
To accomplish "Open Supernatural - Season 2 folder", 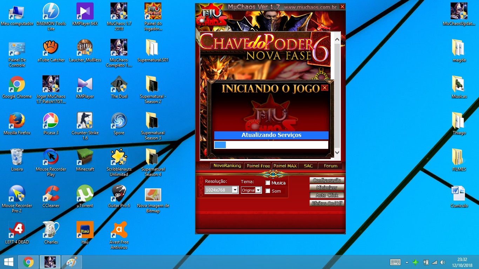I will tap(153, 90).
